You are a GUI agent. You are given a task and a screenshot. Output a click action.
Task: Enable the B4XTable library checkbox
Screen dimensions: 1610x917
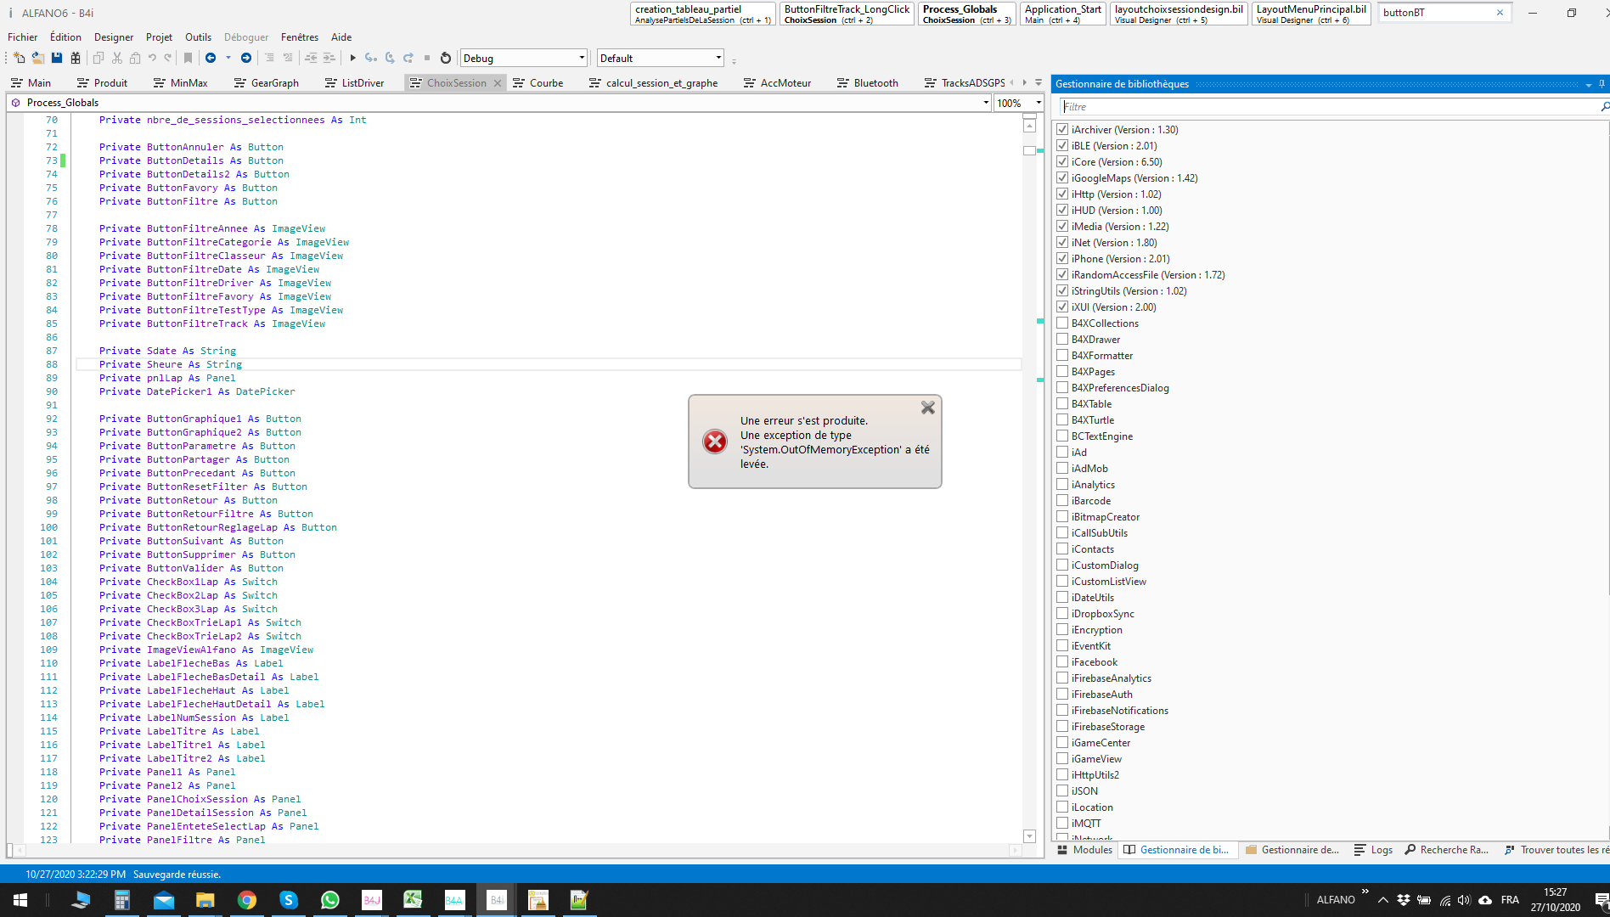pos(1062,403)
